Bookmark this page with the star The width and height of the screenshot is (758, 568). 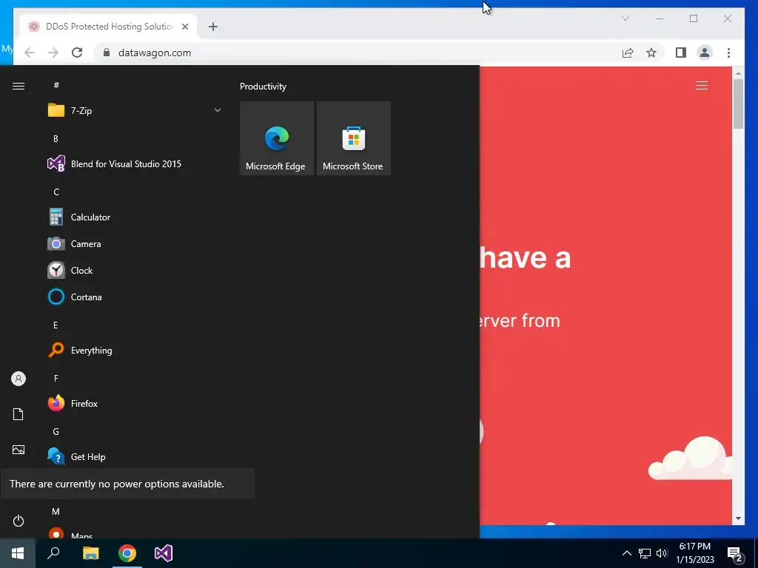(651, 53)
